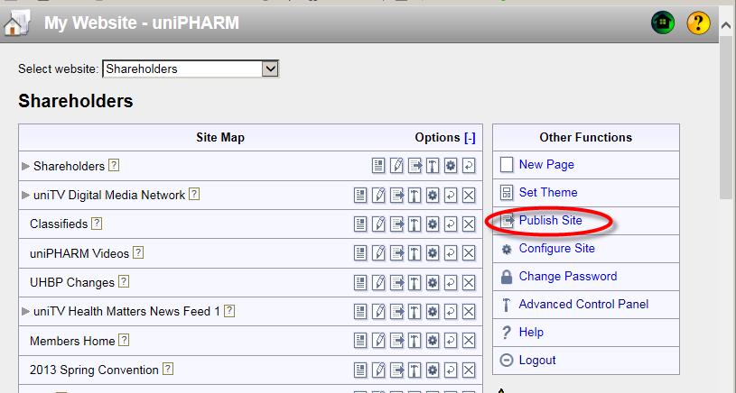Collapse the Options column using [-]
The height and width of the screenshot is (393, 736).
coord(470,138)
